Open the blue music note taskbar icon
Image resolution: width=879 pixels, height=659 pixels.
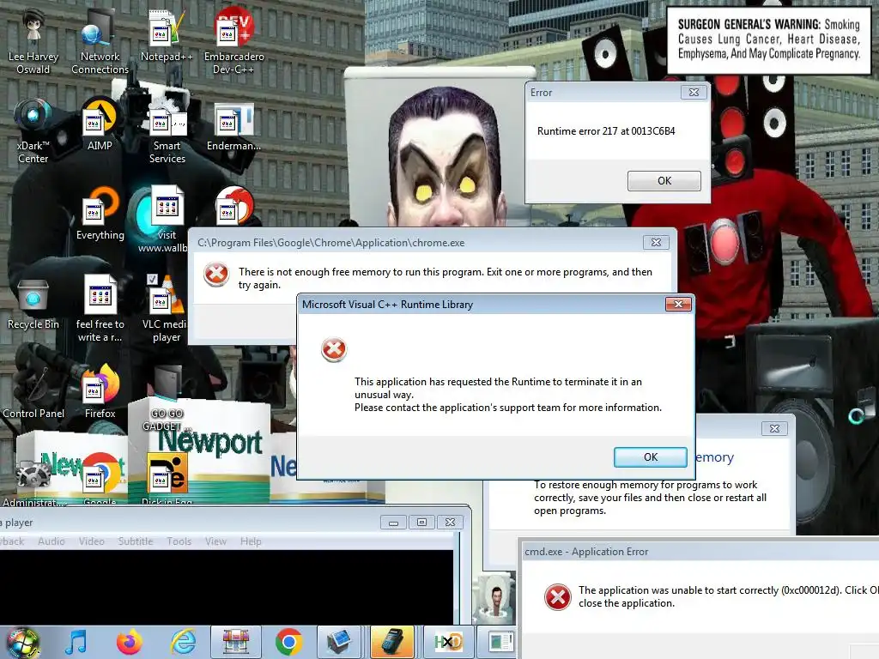(76, 642)
